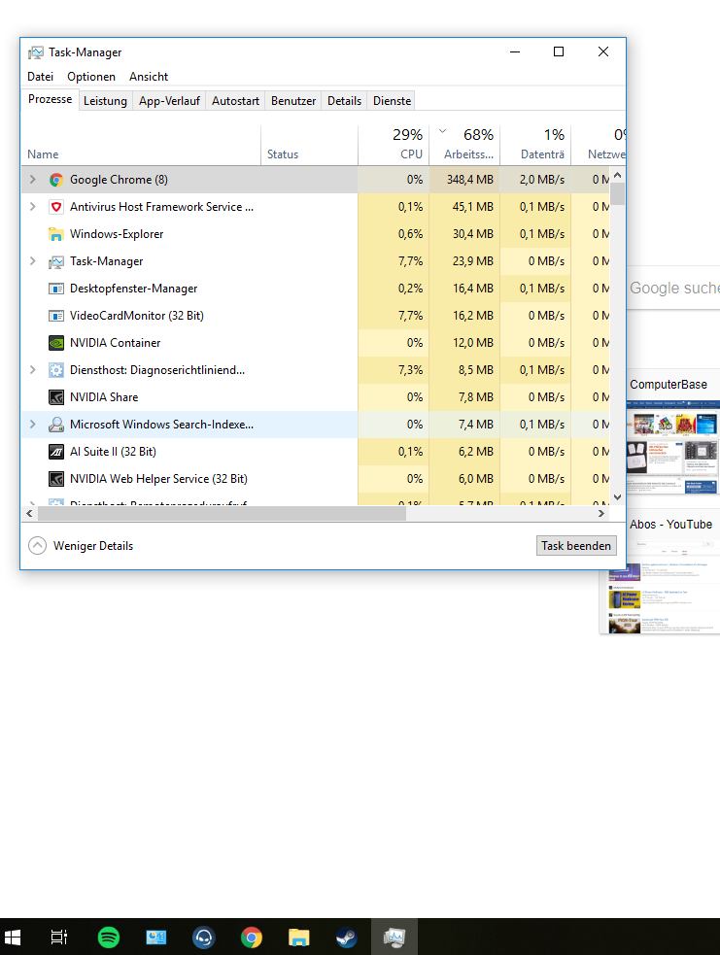This screenshot has height=955, width=720.
Task: Select the AI Suite II (32 Bit) name
Action: click(113, 452)
